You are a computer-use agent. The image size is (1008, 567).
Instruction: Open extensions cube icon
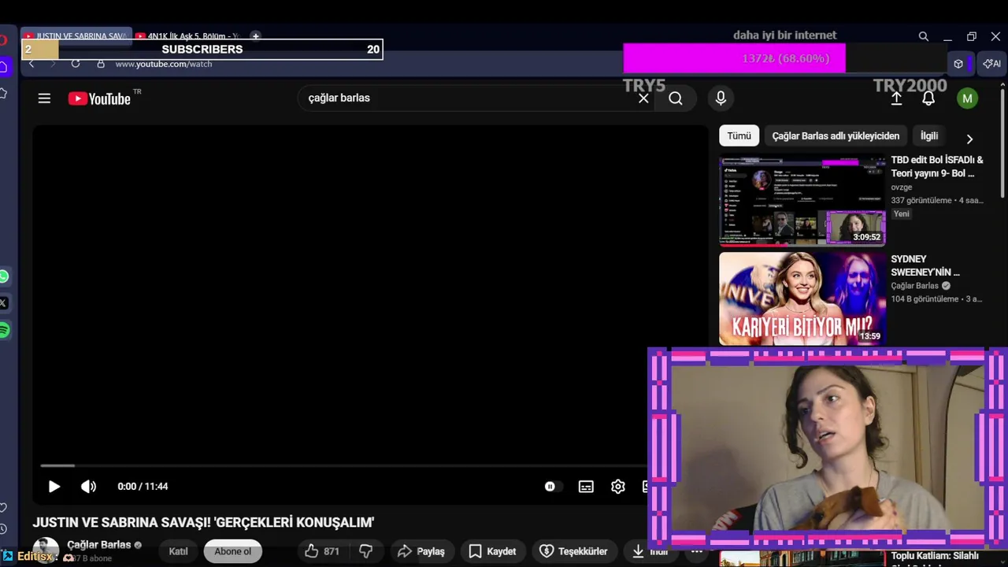(958, 64)
